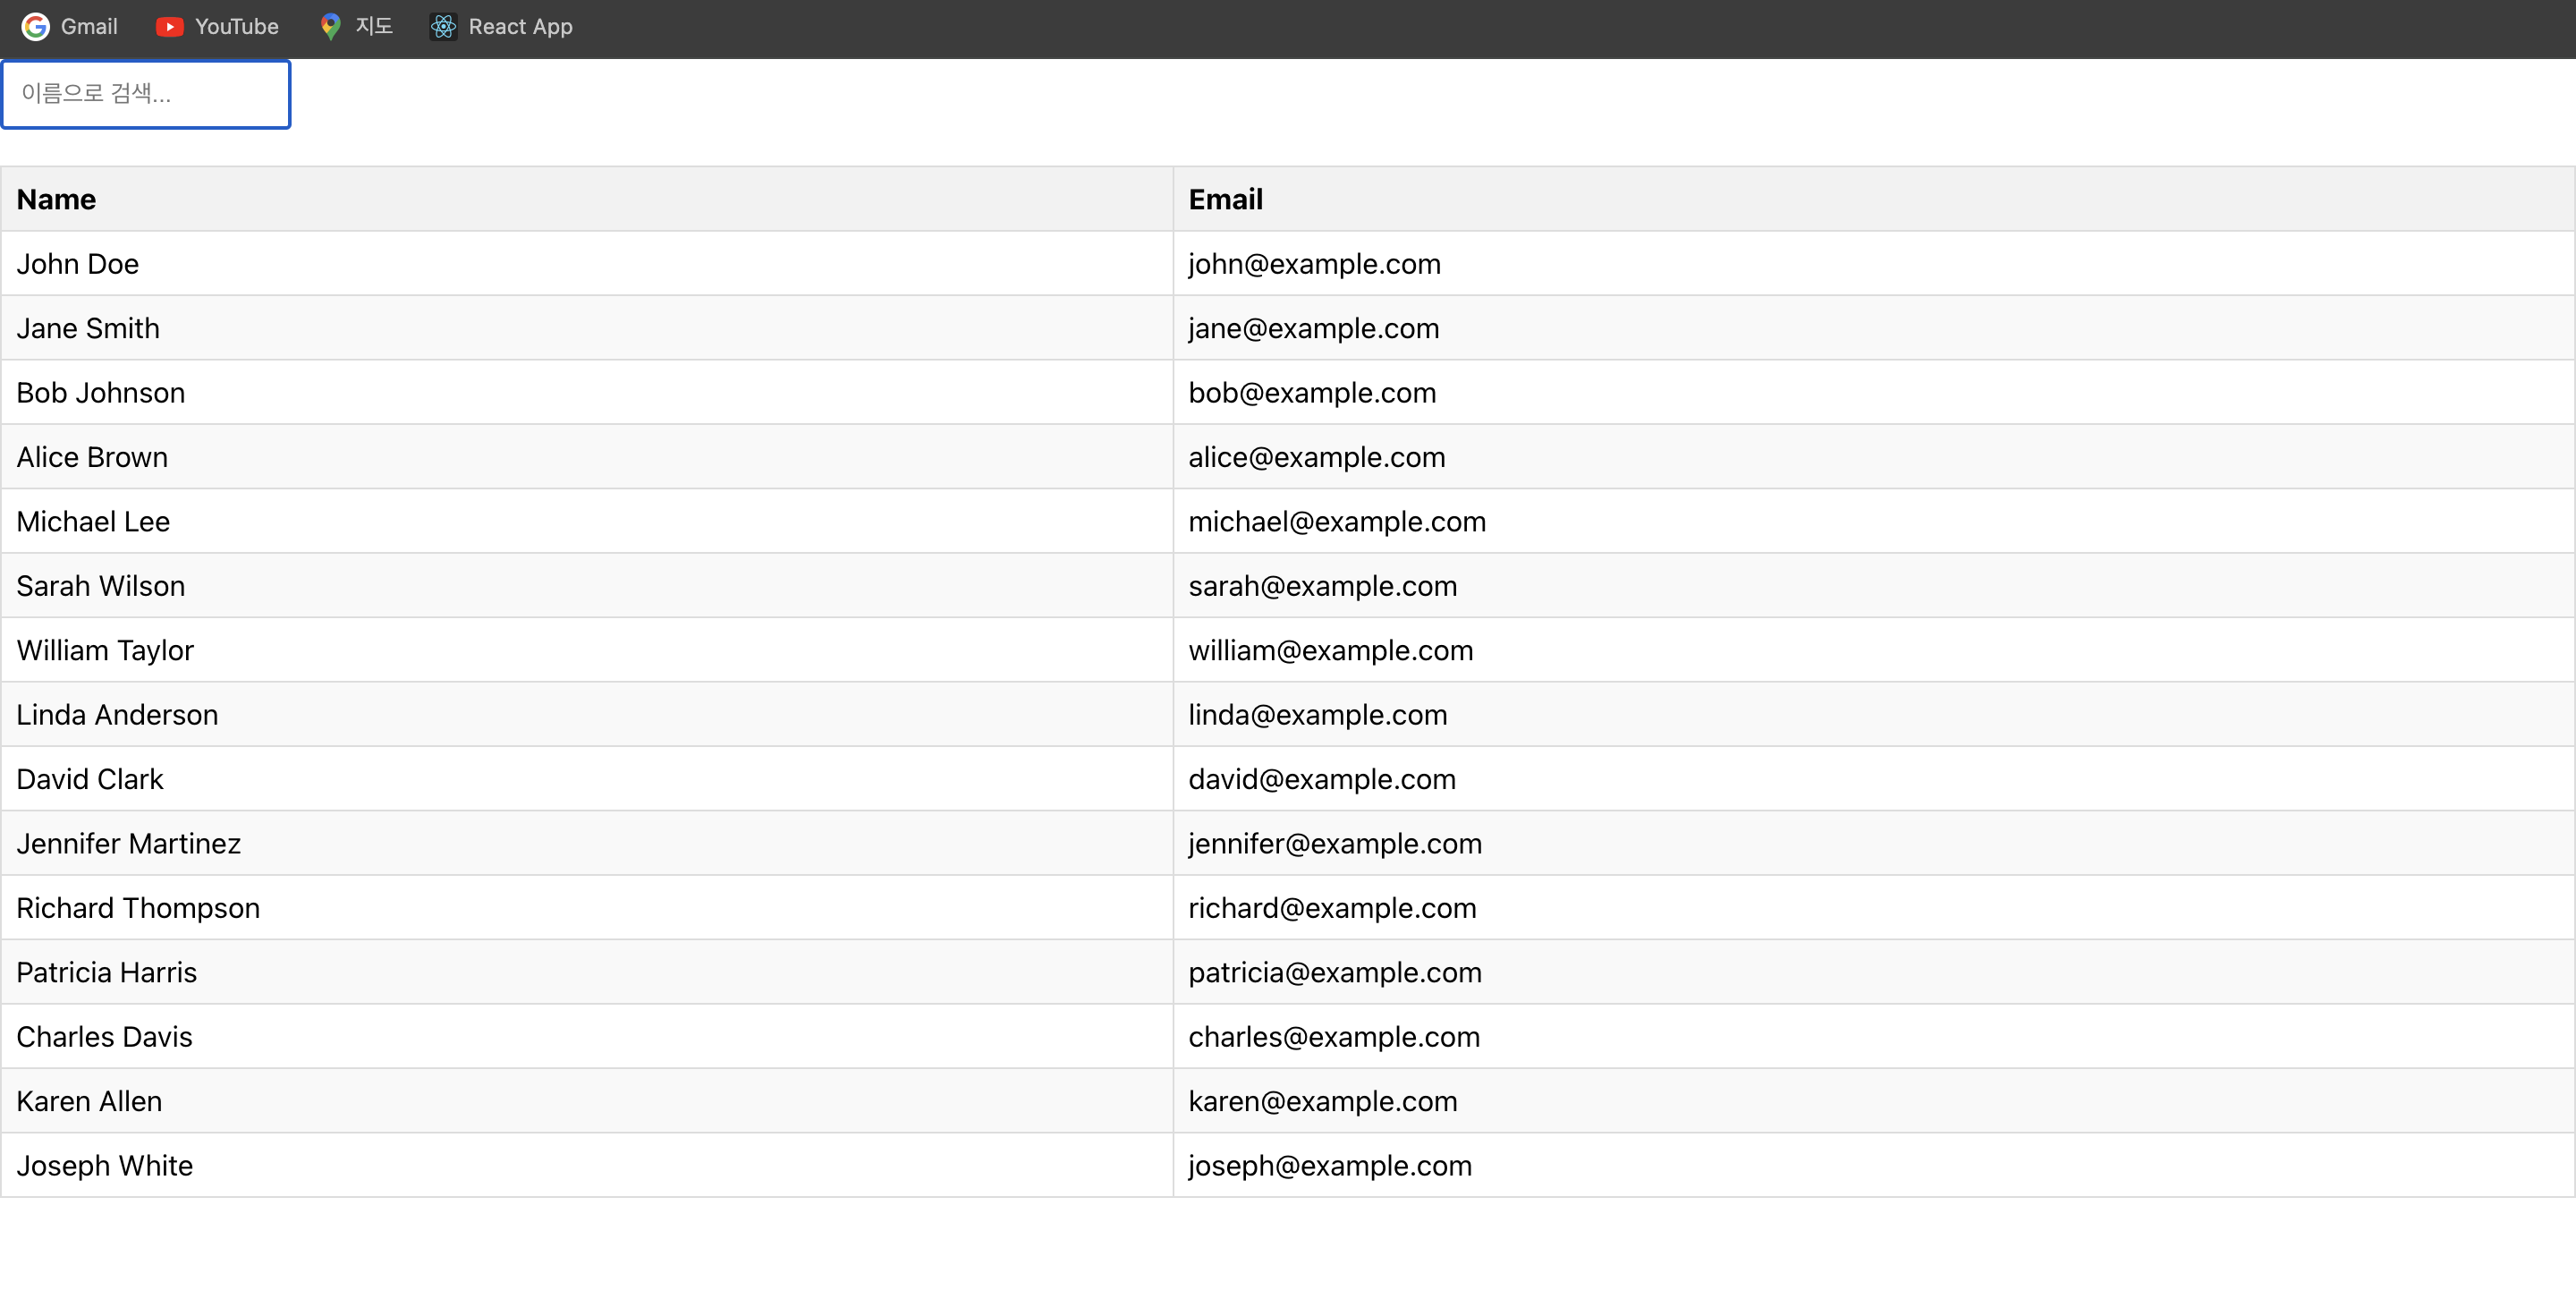The height and width of the screenshot is (1299, 2576).
Task: Open the YouTube bookmark label
Action: pos(236,27)
